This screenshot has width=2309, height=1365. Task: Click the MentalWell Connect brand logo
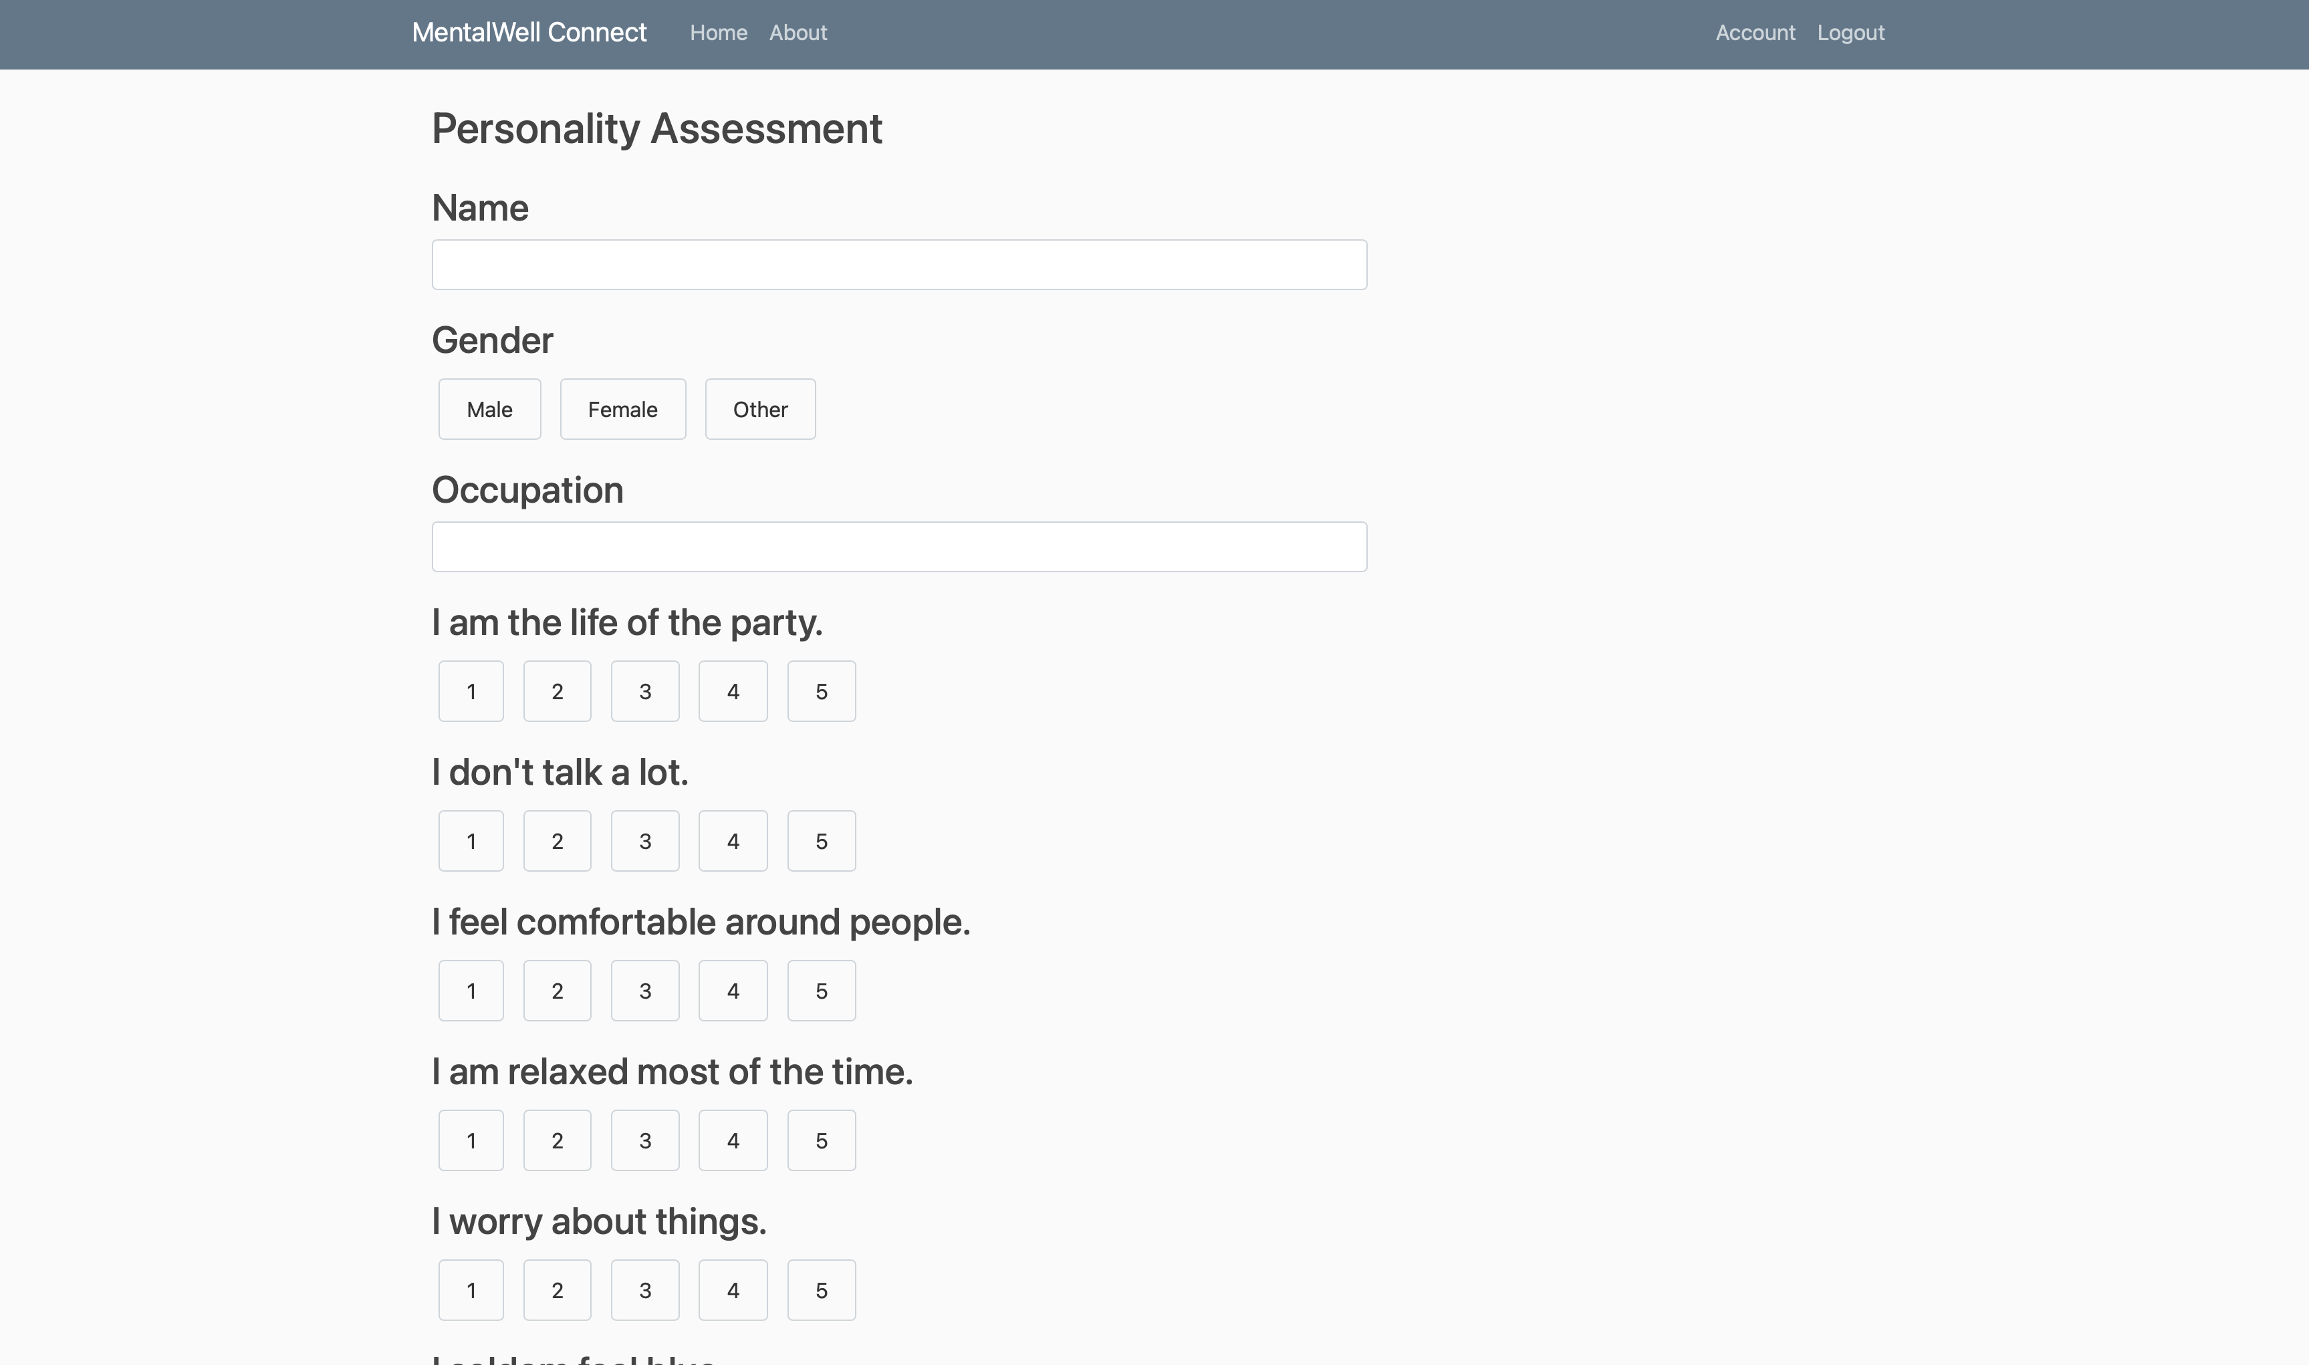point(529,33)
